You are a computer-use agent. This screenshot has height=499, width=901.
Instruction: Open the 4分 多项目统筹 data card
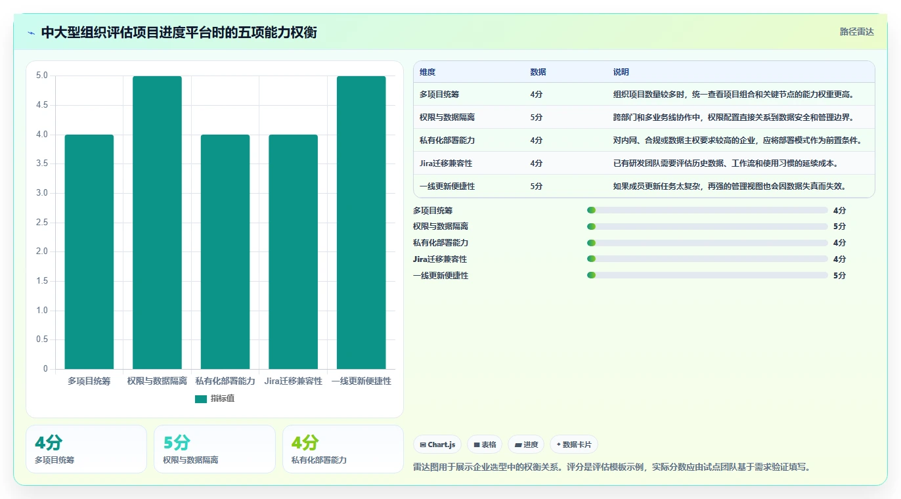pyautogui.click(x=86, y=449)
